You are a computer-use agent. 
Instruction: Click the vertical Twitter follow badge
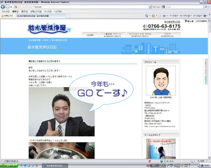click(205, 71)
